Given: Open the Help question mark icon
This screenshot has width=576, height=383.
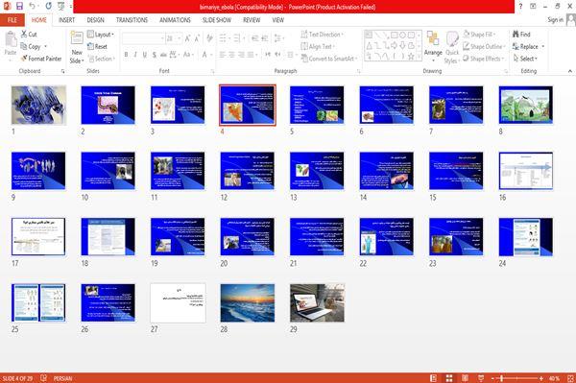Looking at the screenshot, I should (x=520, y=7).
